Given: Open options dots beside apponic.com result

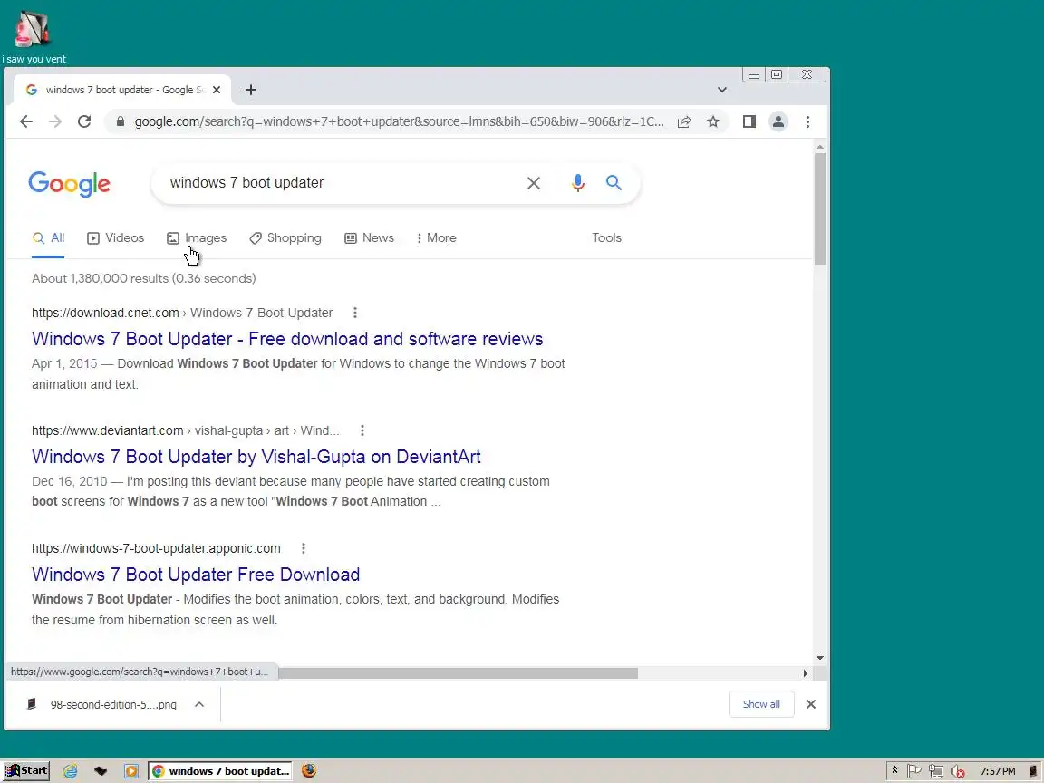Looking at the screenshot, I should pos(304,548).
